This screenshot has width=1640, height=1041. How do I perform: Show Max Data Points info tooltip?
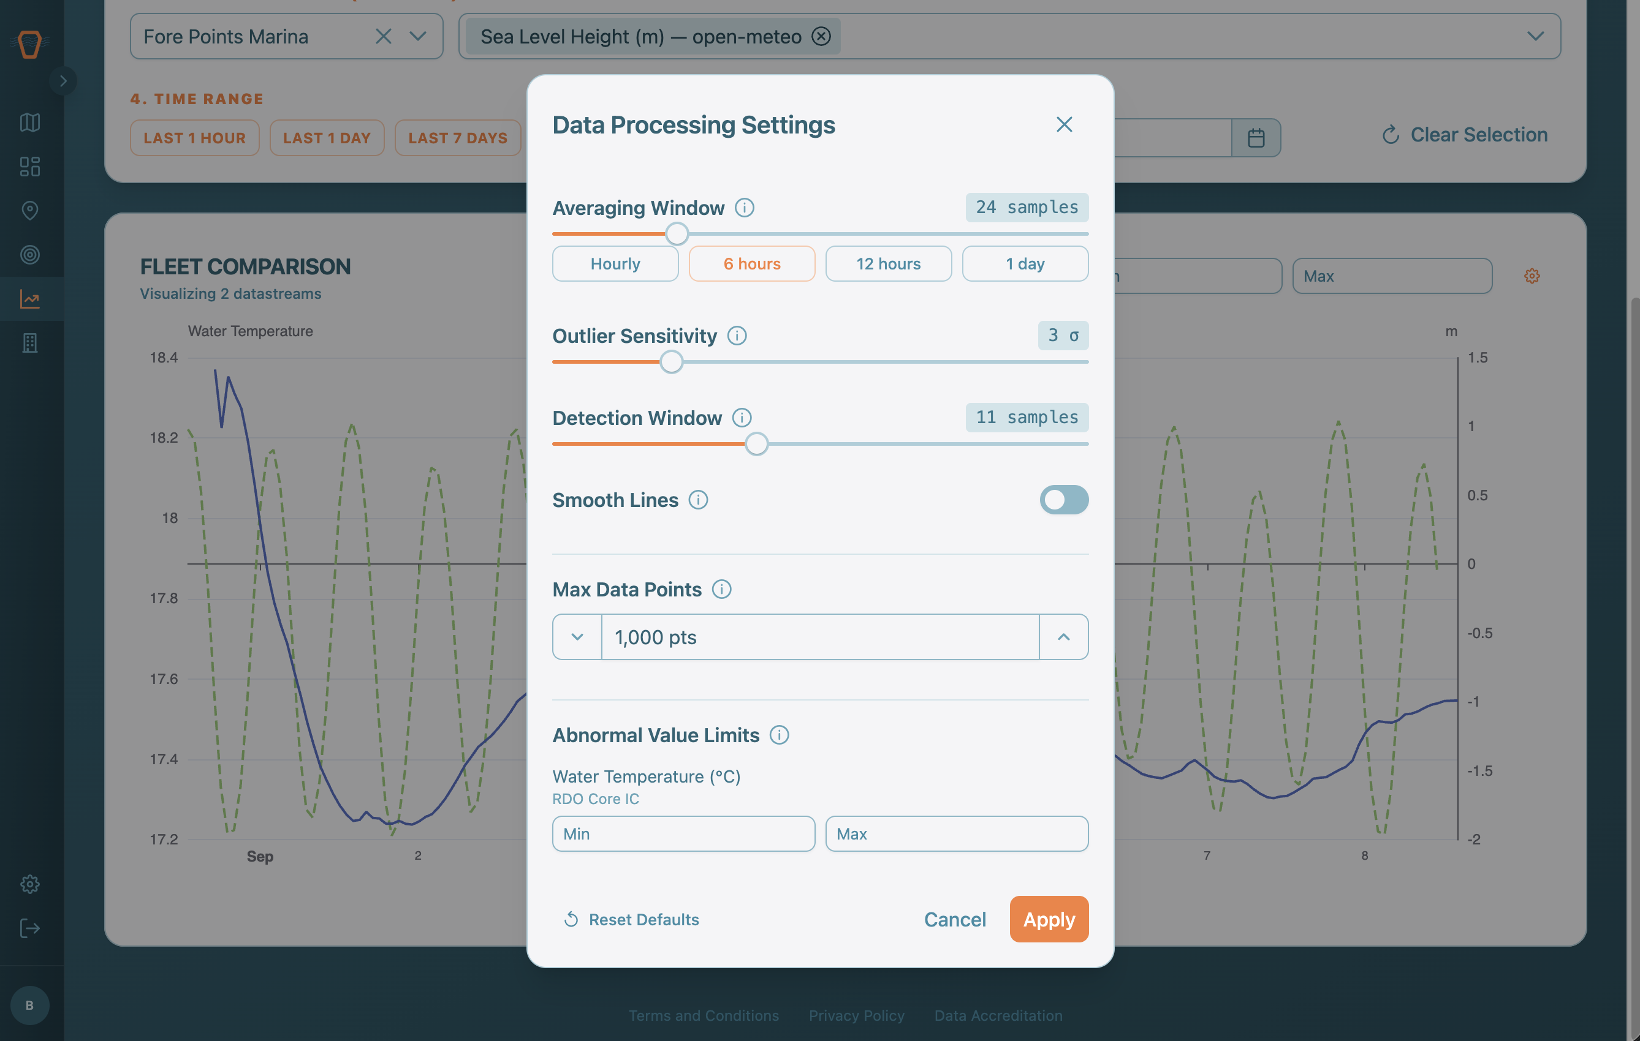[721, 589]
